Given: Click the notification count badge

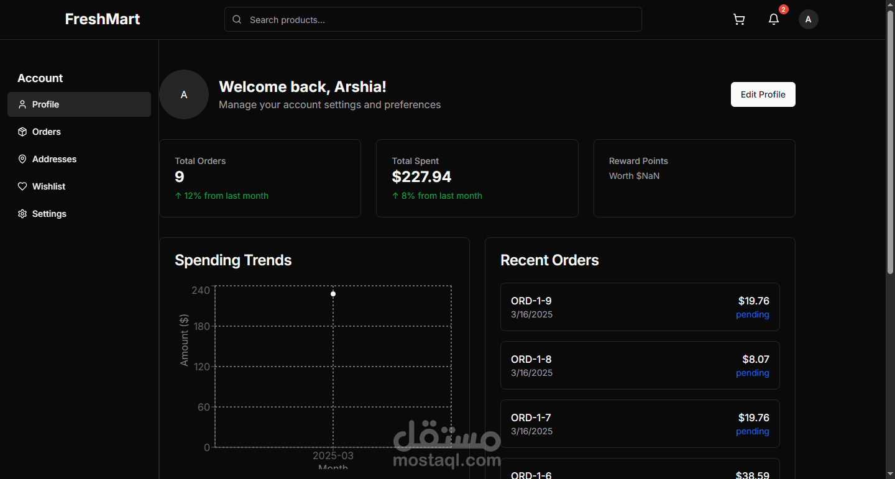Looking at the screenshot, I should click(784, 9).
